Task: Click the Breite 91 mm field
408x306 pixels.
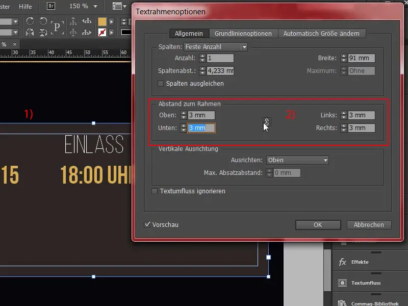Action: click(362, 58)
